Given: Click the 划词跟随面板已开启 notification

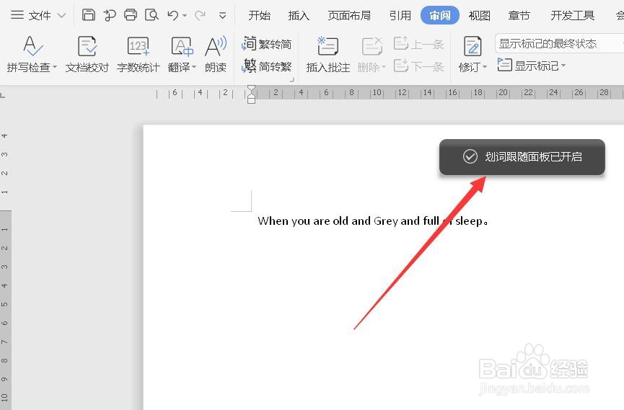Looking at the screenshot, I should 522,156.
